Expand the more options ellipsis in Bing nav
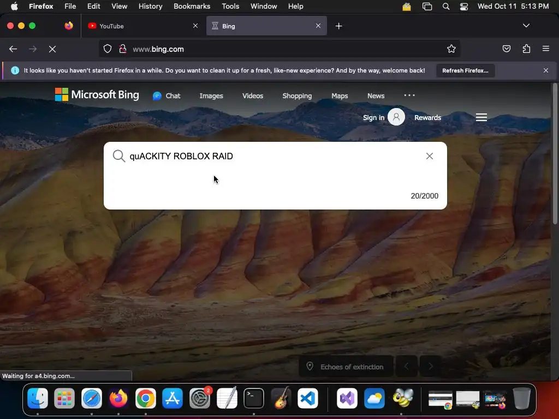This screenshot has height=419, width=559. coord(409,95)
